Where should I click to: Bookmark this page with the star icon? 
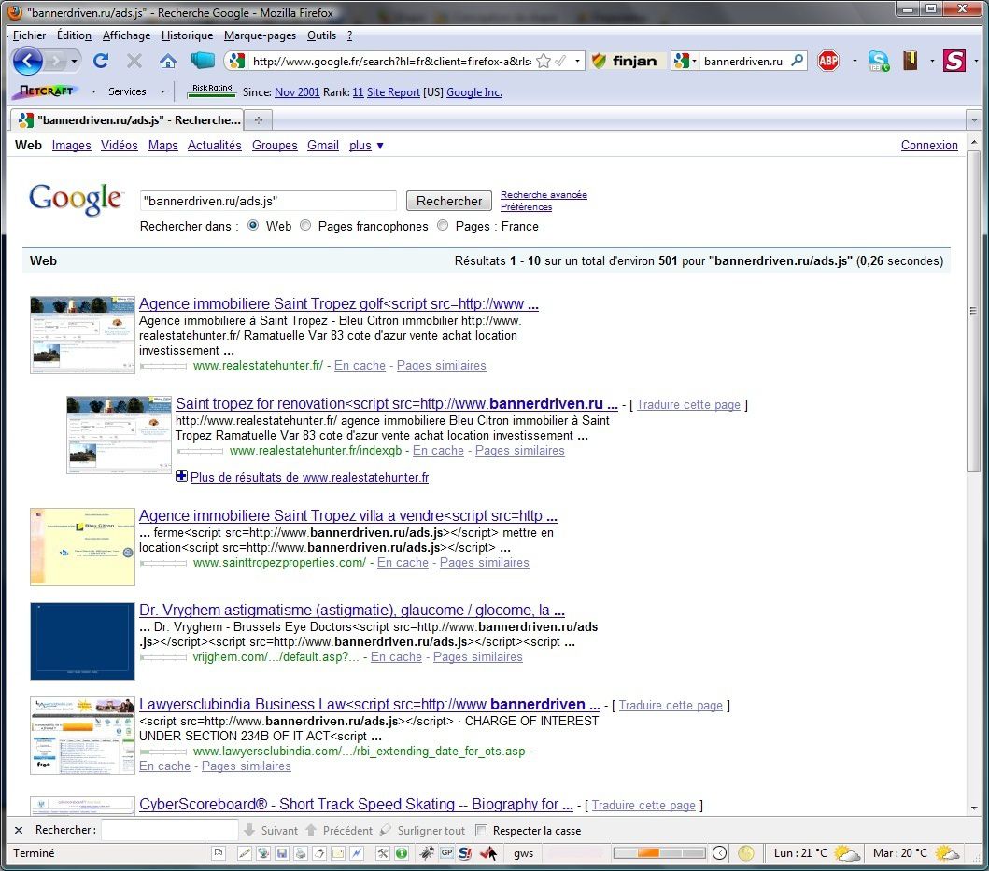544,62
